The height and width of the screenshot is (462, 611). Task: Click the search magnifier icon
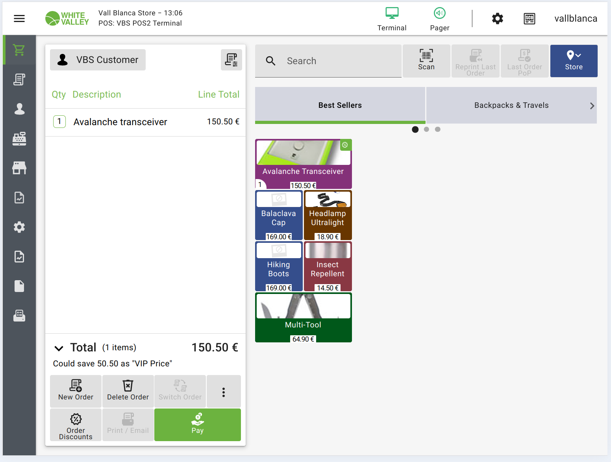coord(270,61)
